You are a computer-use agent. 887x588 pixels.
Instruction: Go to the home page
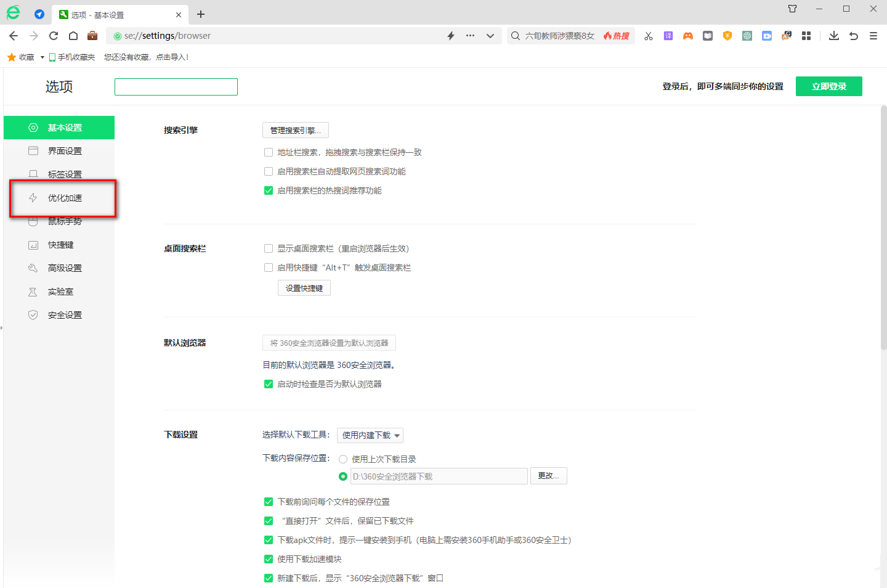click(x=73, y=36)
